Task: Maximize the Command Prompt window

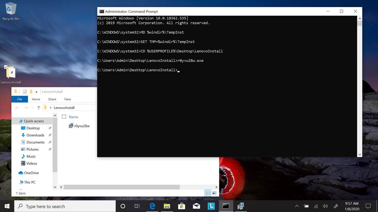Action: (341, 11)
